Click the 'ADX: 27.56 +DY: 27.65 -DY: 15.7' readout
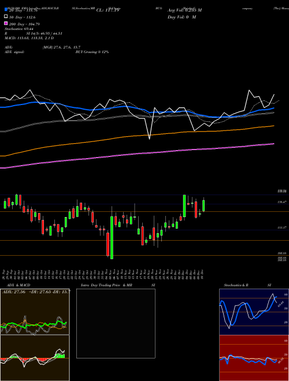This screenshot has width=289, height=381. click(x=36, y=292)
